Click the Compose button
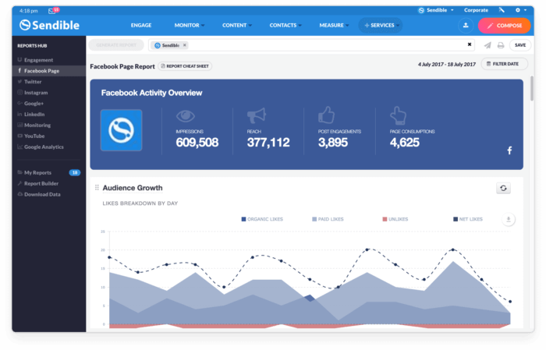This screenshot has height=350, width=546. tap(504, 25)
